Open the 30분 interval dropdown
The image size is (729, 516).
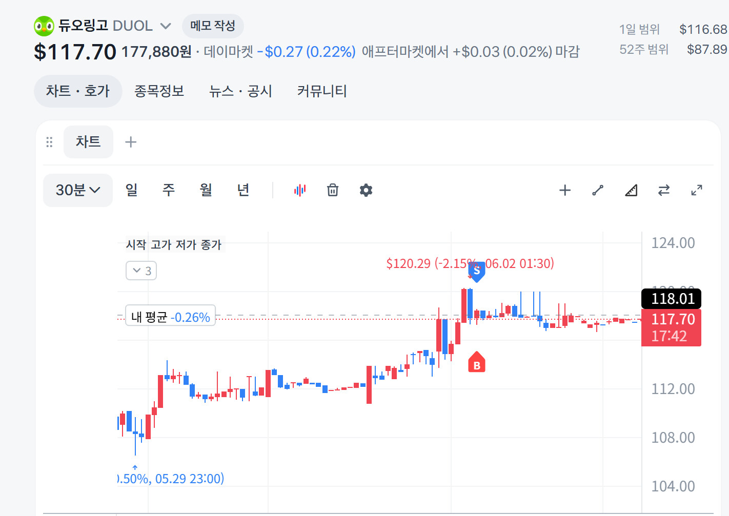coord(78,190)
